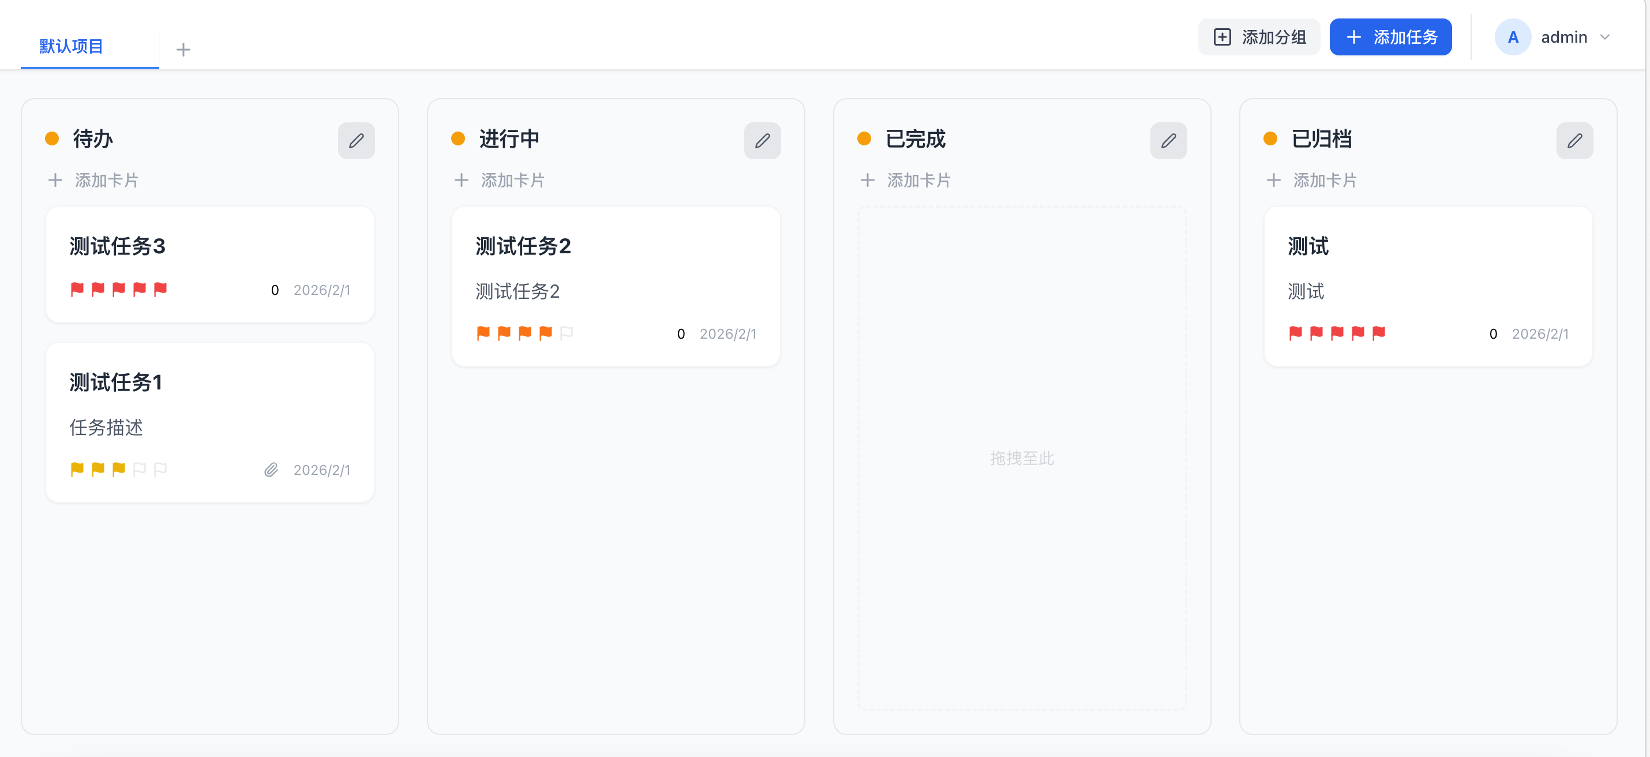Click the edit pencil for 待办 column
1650x757 pixels.
(x=356, y=140)
